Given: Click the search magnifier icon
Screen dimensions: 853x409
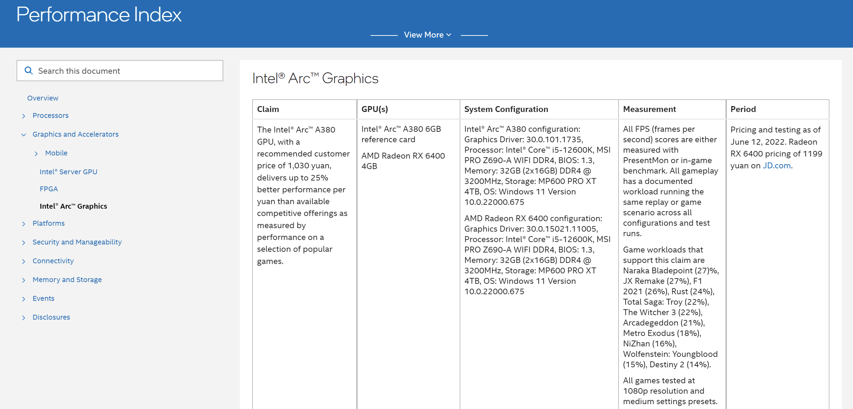Looking at the screenshot, I should click(x=29, y=71).
